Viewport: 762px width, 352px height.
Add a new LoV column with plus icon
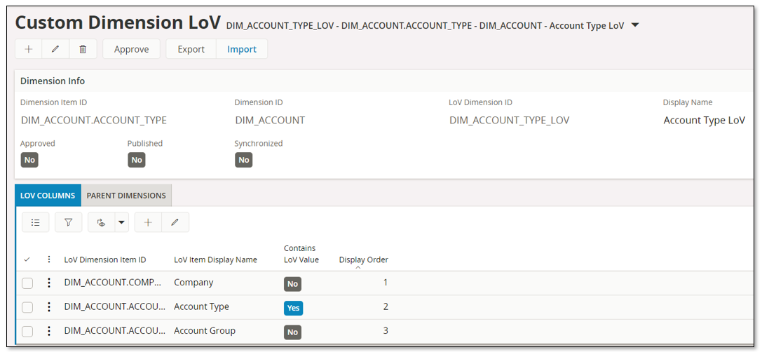point(148,222)
